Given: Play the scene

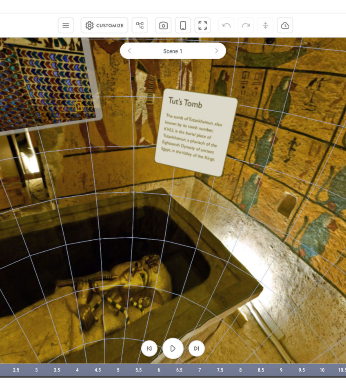Looking at the screenshot, I should coord(173,348).
